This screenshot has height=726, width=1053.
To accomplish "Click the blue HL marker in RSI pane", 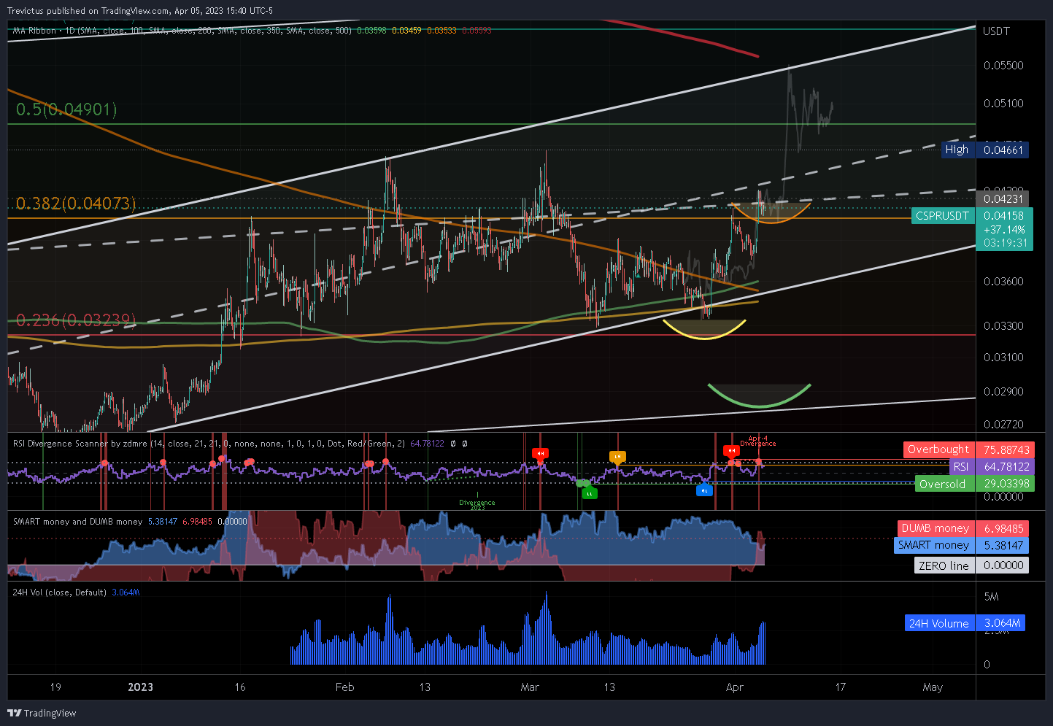I will tap(703, 490).
